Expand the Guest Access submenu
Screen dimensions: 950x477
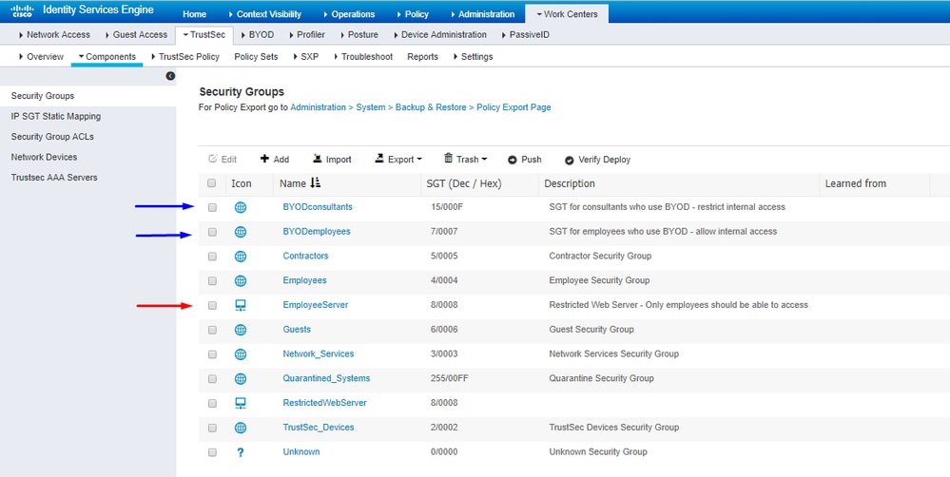[136, 34]
